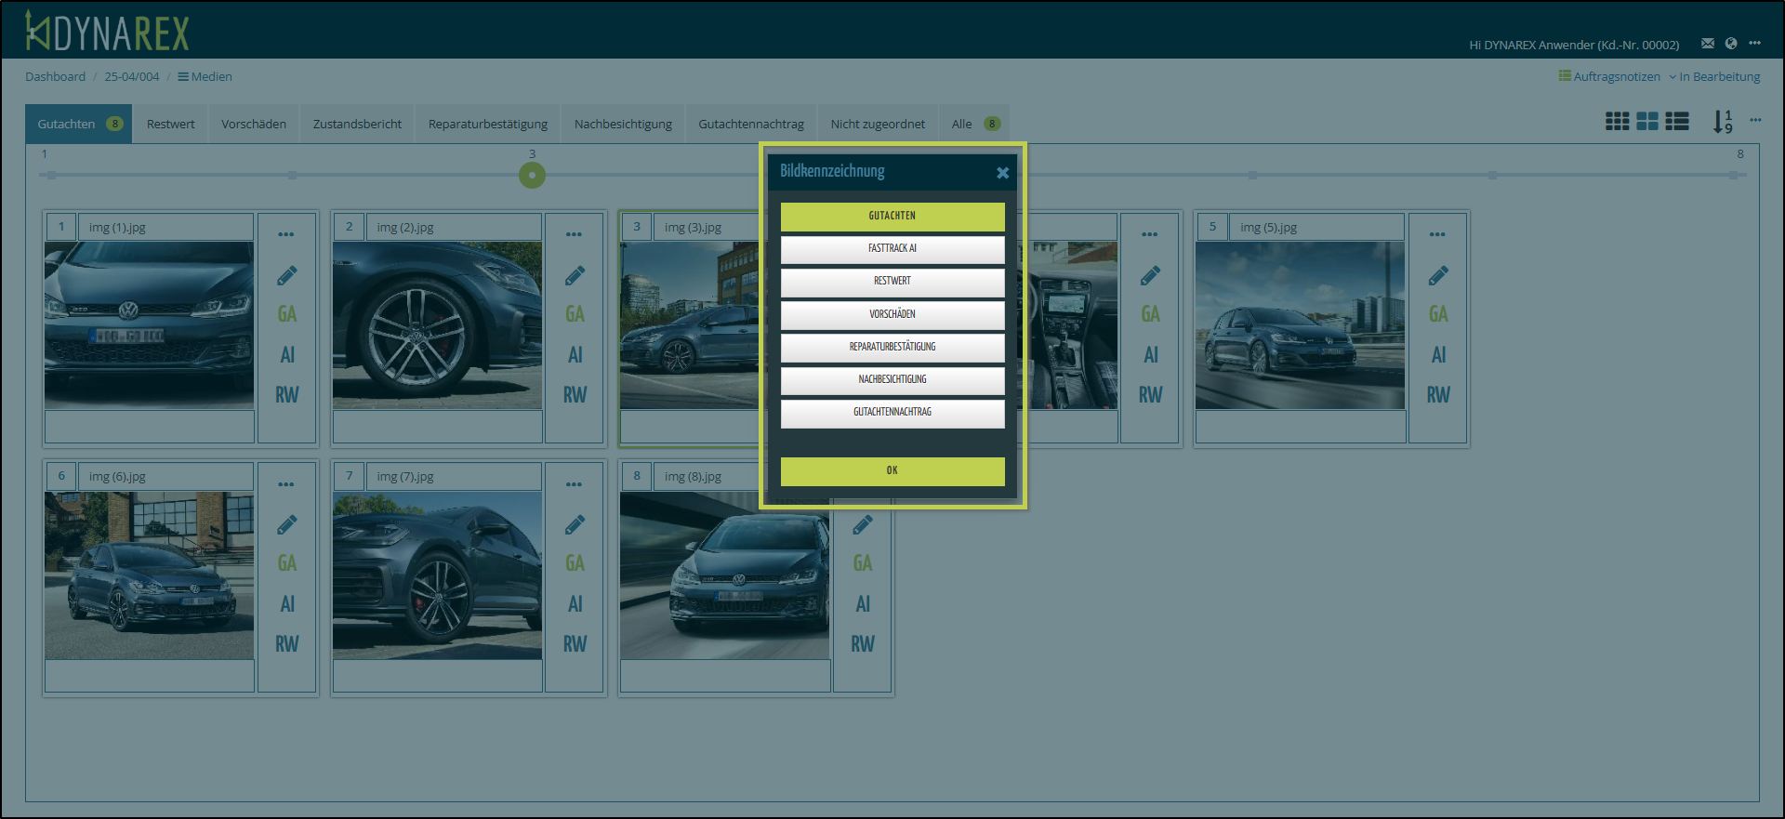1785x819 pixels.
Task: Toggle the GA tag on img (2).jpg
Action: point(575,314)
